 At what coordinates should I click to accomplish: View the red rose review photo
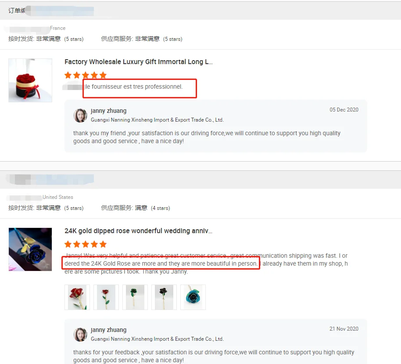tap(77, 297)
